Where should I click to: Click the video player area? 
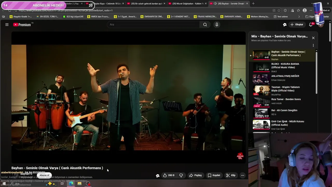click(x=128, y=97)
